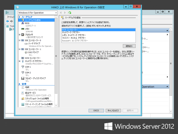Click scroll down arrow of settings tree
Viewport: 178px width, 134px height.
point(56,106)
